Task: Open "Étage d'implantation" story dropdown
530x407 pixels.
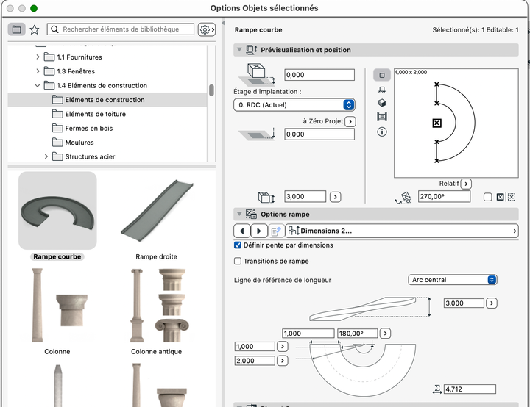Action: click(294, 105)
